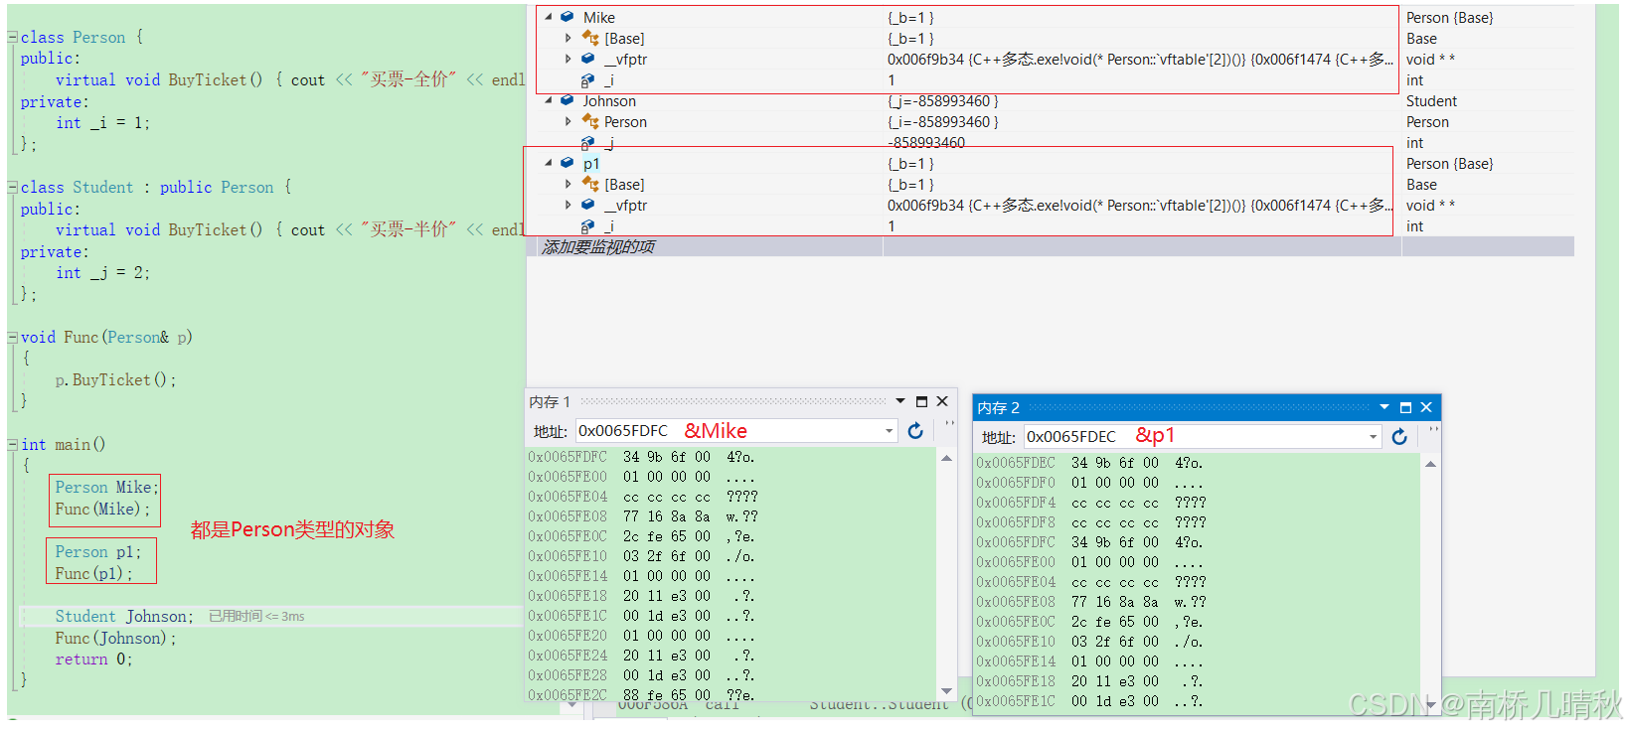Select the Johnson name in watch list

(x=609, y=100)
